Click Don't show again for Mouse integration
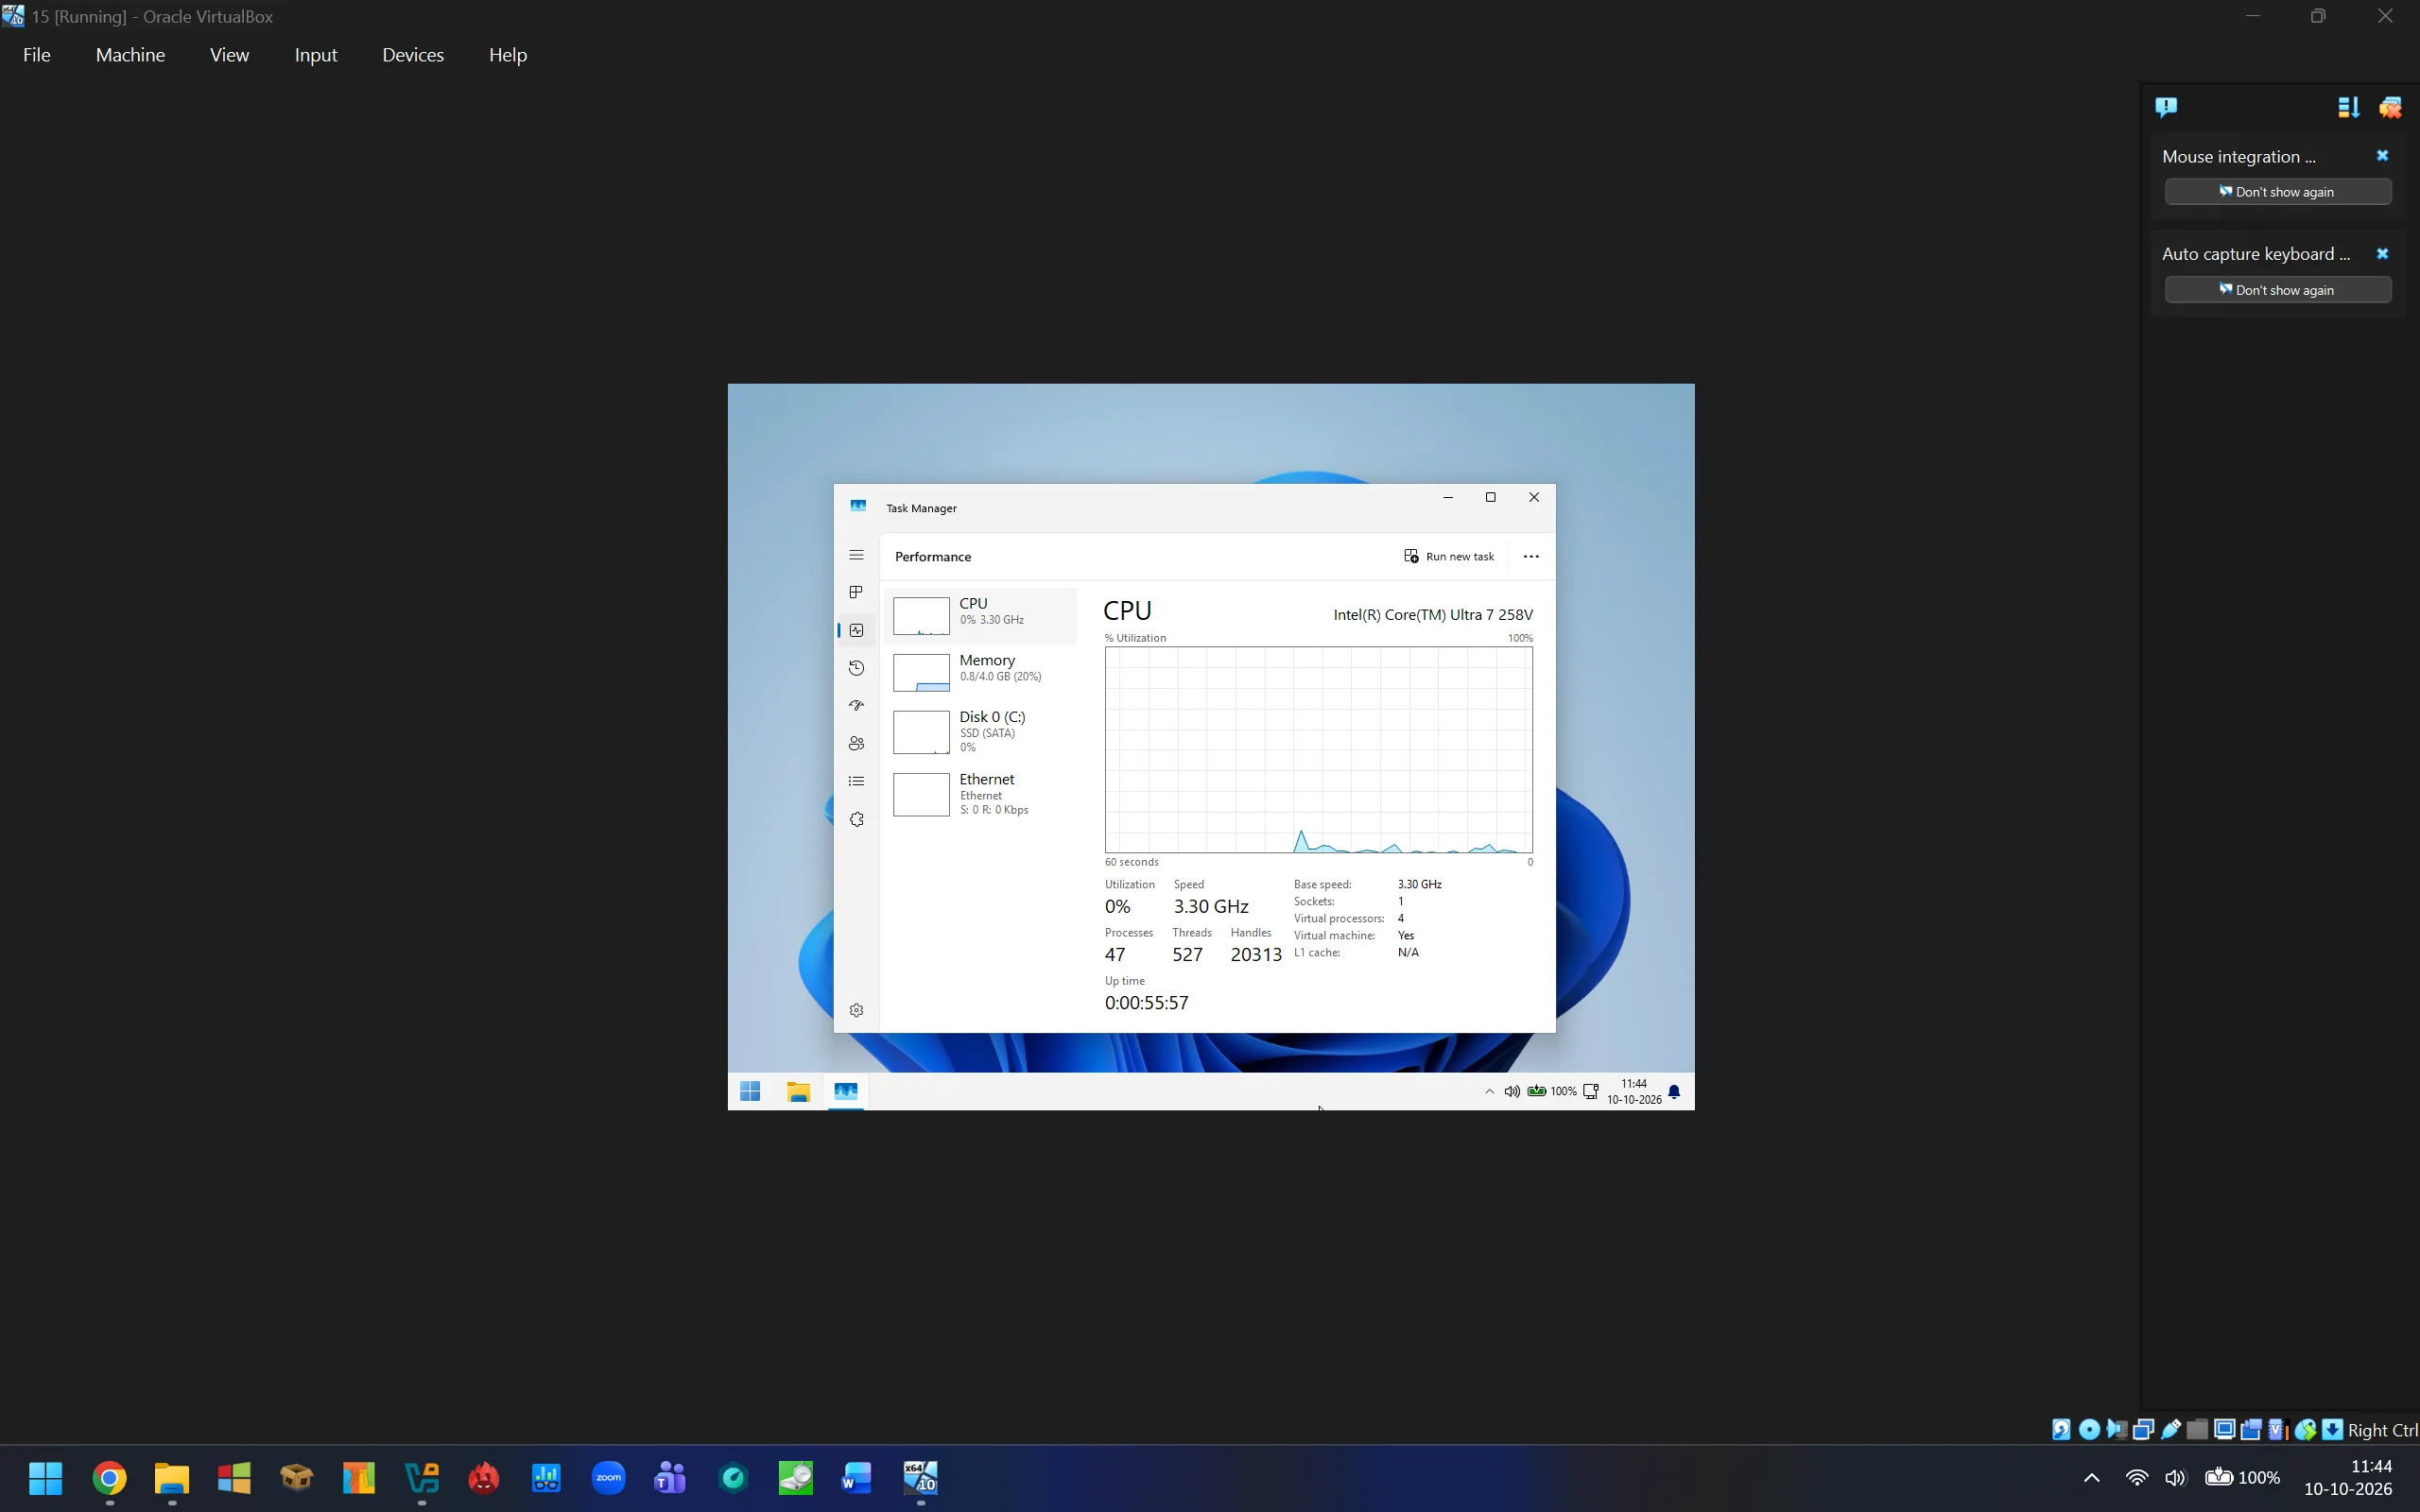Image resolution: width=2420 pixels, height=1512 pixels. coord(2278,192)
